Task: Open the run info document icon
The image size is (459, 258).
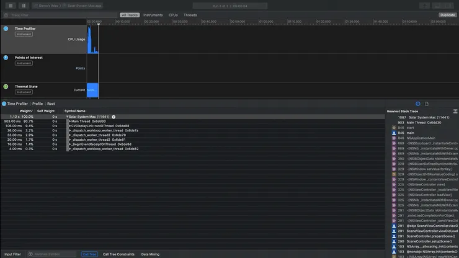Action: click(427, 104)
